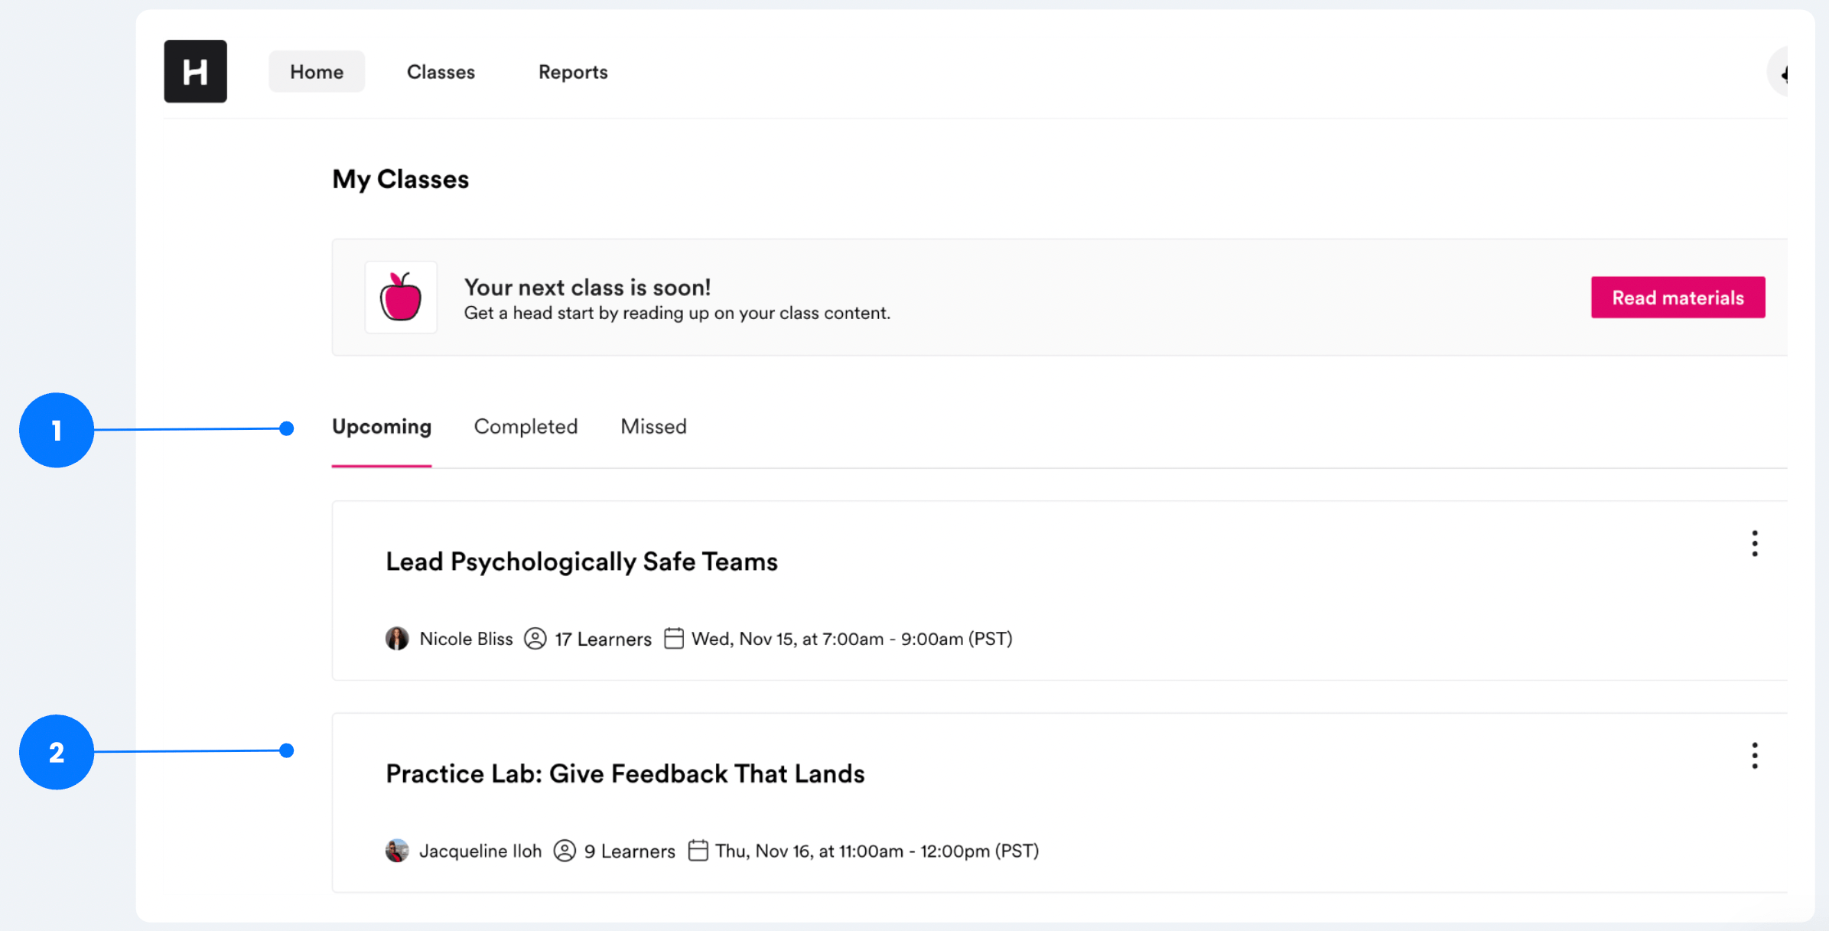This screenshot has height=931, width=1829.
Task: Open the Reports page from the navigation
Action: tap(572, 71)
